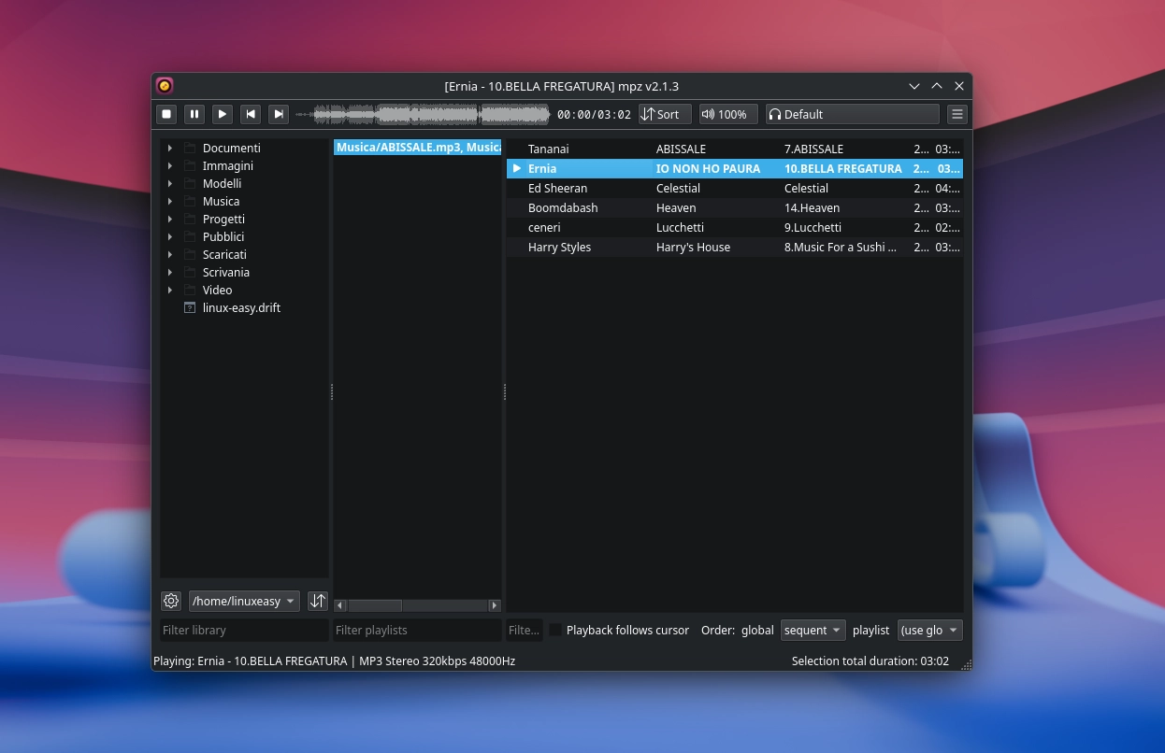1165x753 pixels.
Task: Click the library sort arrows icon
Action: click(x=318, y=601)
